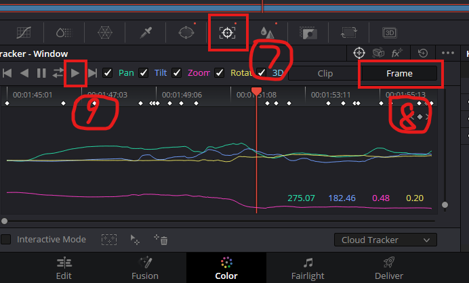469x283 pixels.
Task: Select the Qualifier eyedropper icon
Action: coord(146,32)
